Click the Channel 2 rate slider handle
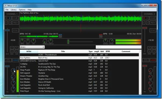The height and width of the screenshot is (99, 162). [x=145, y=28]
